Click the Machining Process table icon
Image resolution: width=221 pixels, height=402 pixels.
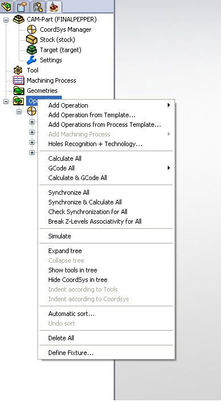click(18, 80)
